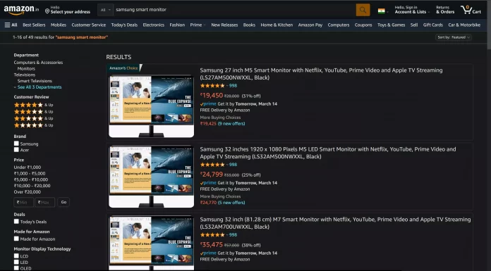Filter by 3 stars & Up rating

pos(33,112)
